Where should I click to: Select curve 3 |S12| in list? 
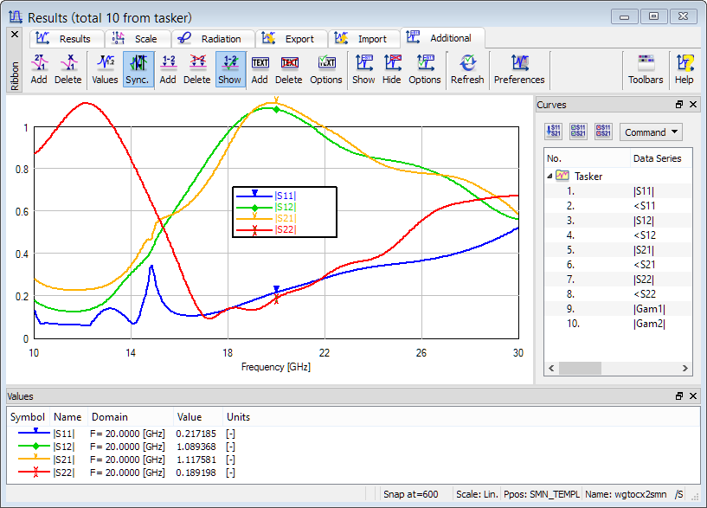(x=618, y=221)
